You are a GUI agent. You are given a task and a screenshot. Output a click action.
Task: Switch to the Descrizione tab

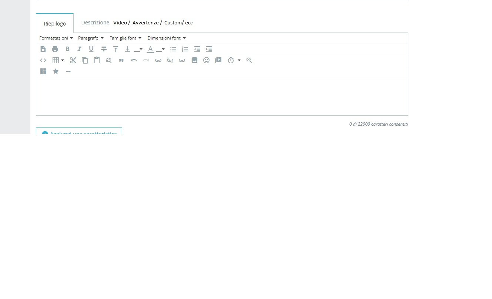pos(95,23)
